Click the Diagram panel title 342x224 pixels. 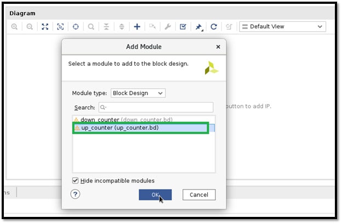coord(22,13)
